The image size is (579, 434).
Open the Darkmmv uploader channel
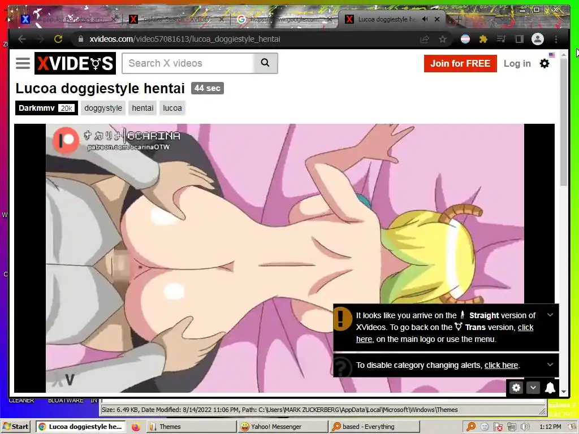46,108
